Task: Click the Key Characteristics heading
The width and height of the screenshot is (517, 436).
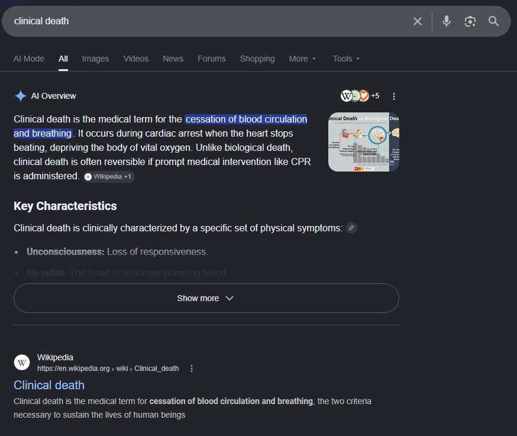Action: point(65,206)
